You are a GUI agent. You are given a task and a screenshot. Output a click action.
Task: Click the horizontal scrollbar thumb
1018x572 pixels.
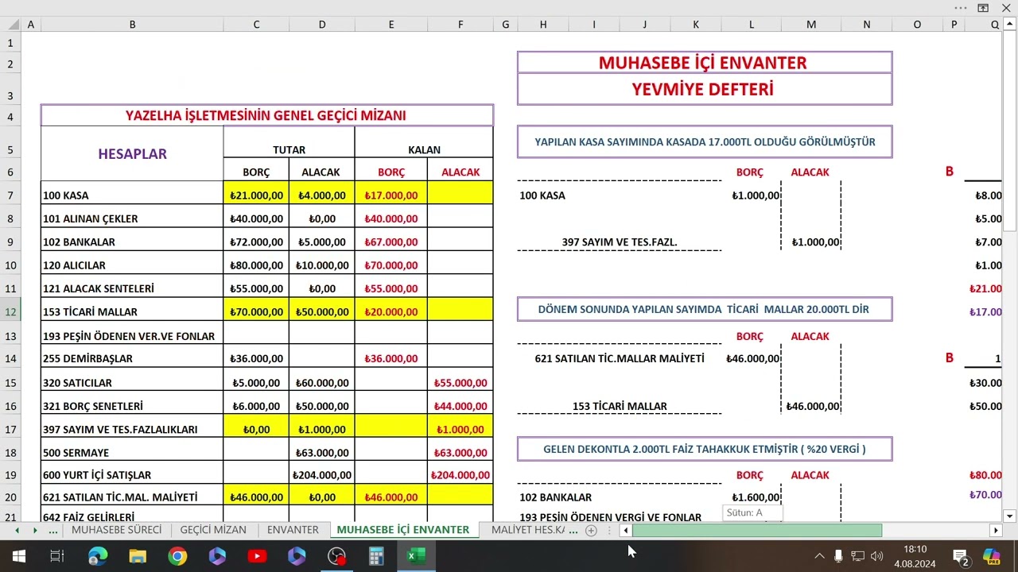coord(756,530)
